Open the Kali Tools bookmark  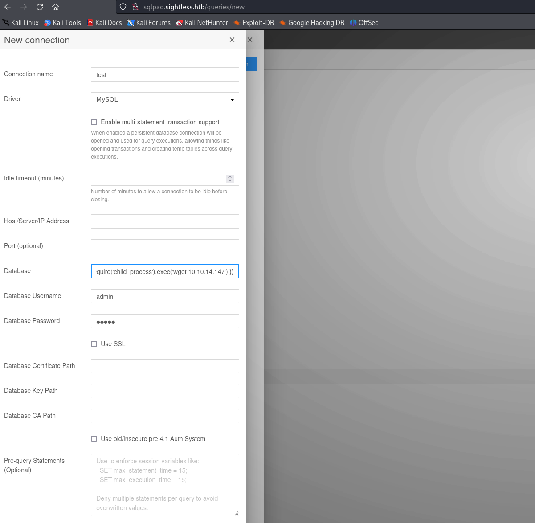point(62,23)
